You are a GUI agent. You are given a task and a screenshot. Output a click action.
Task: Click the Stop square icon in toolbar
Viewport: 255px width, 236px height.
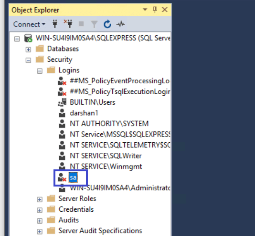coord(81,24)
